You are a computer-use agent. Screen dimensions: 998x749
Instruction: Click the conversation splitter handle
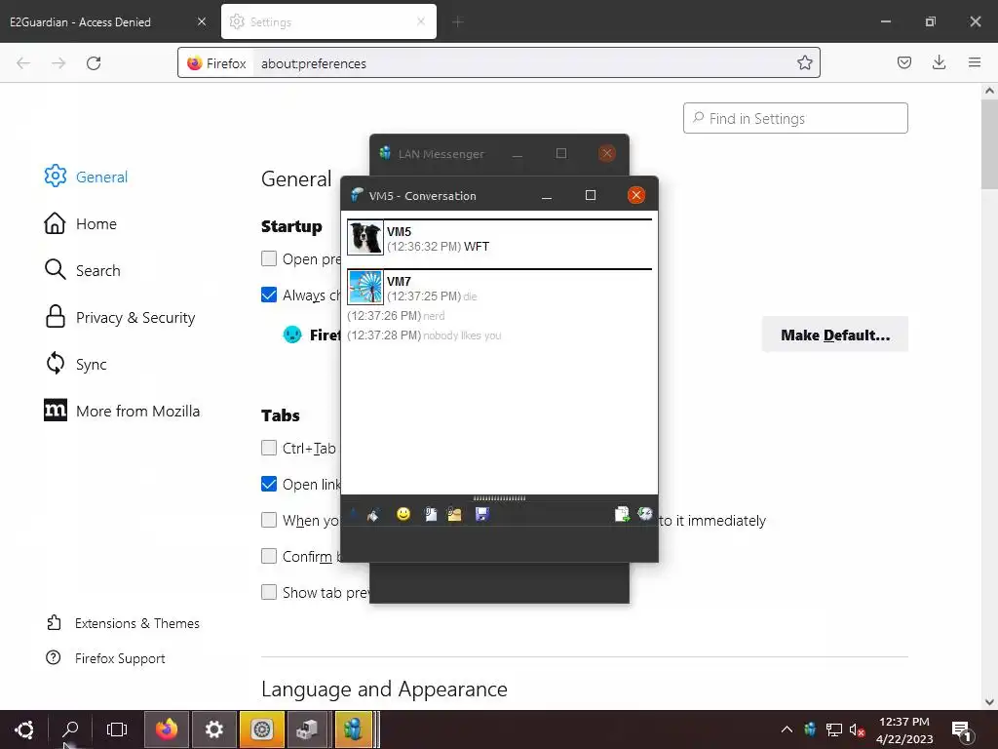tap(500, 498)
